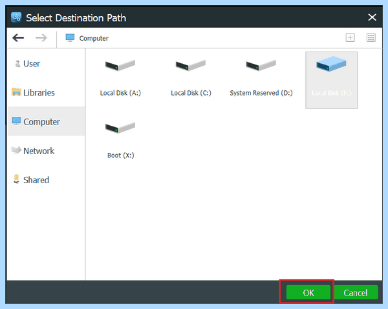Click the Local Disk (C:) label

(191, 93)
